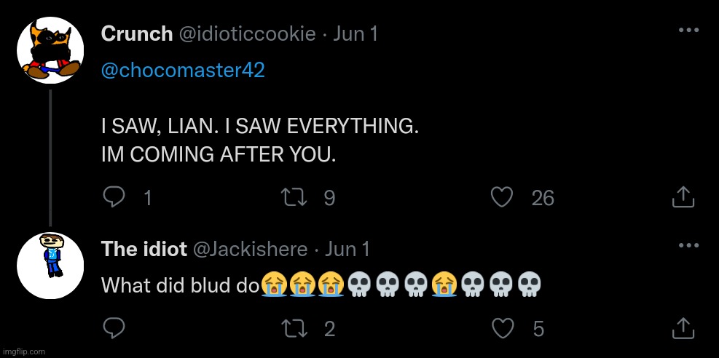Click The idiot display name
Image resolution: width=719 pixels, height=358 pixels.
[143, 249]
